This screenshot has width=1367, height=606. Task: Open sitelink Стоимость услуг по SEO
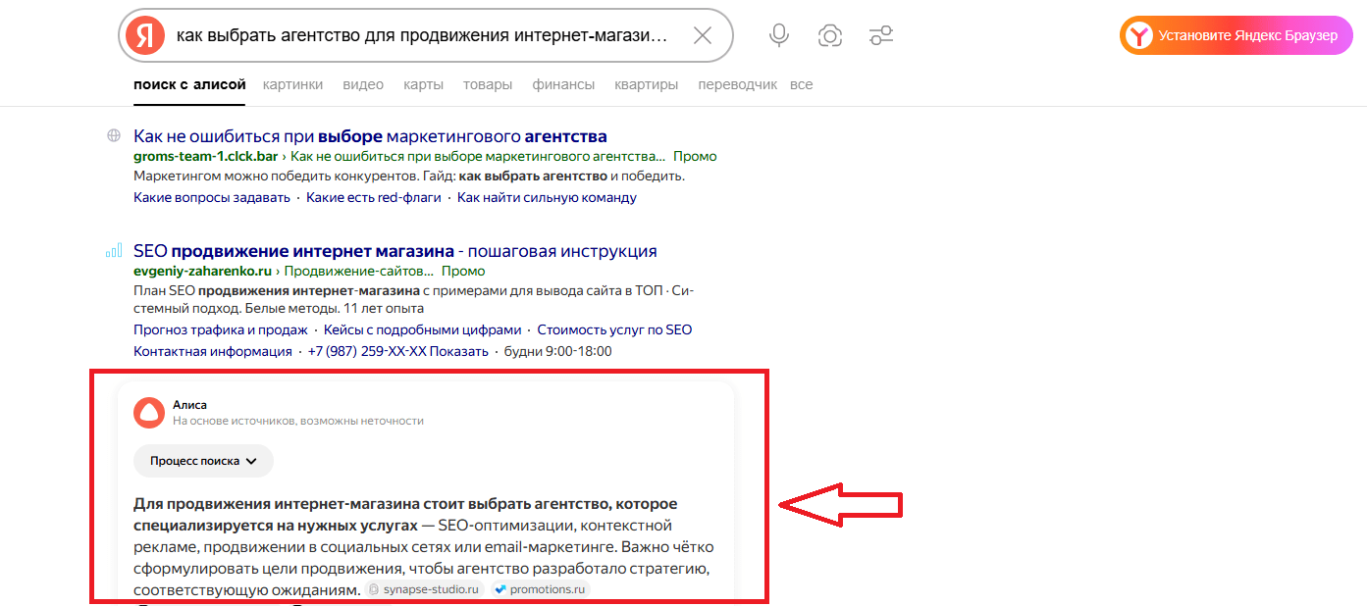614,329
